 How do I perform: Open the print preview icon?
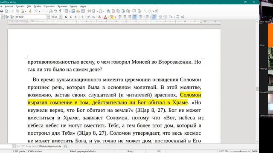point(6,11)
